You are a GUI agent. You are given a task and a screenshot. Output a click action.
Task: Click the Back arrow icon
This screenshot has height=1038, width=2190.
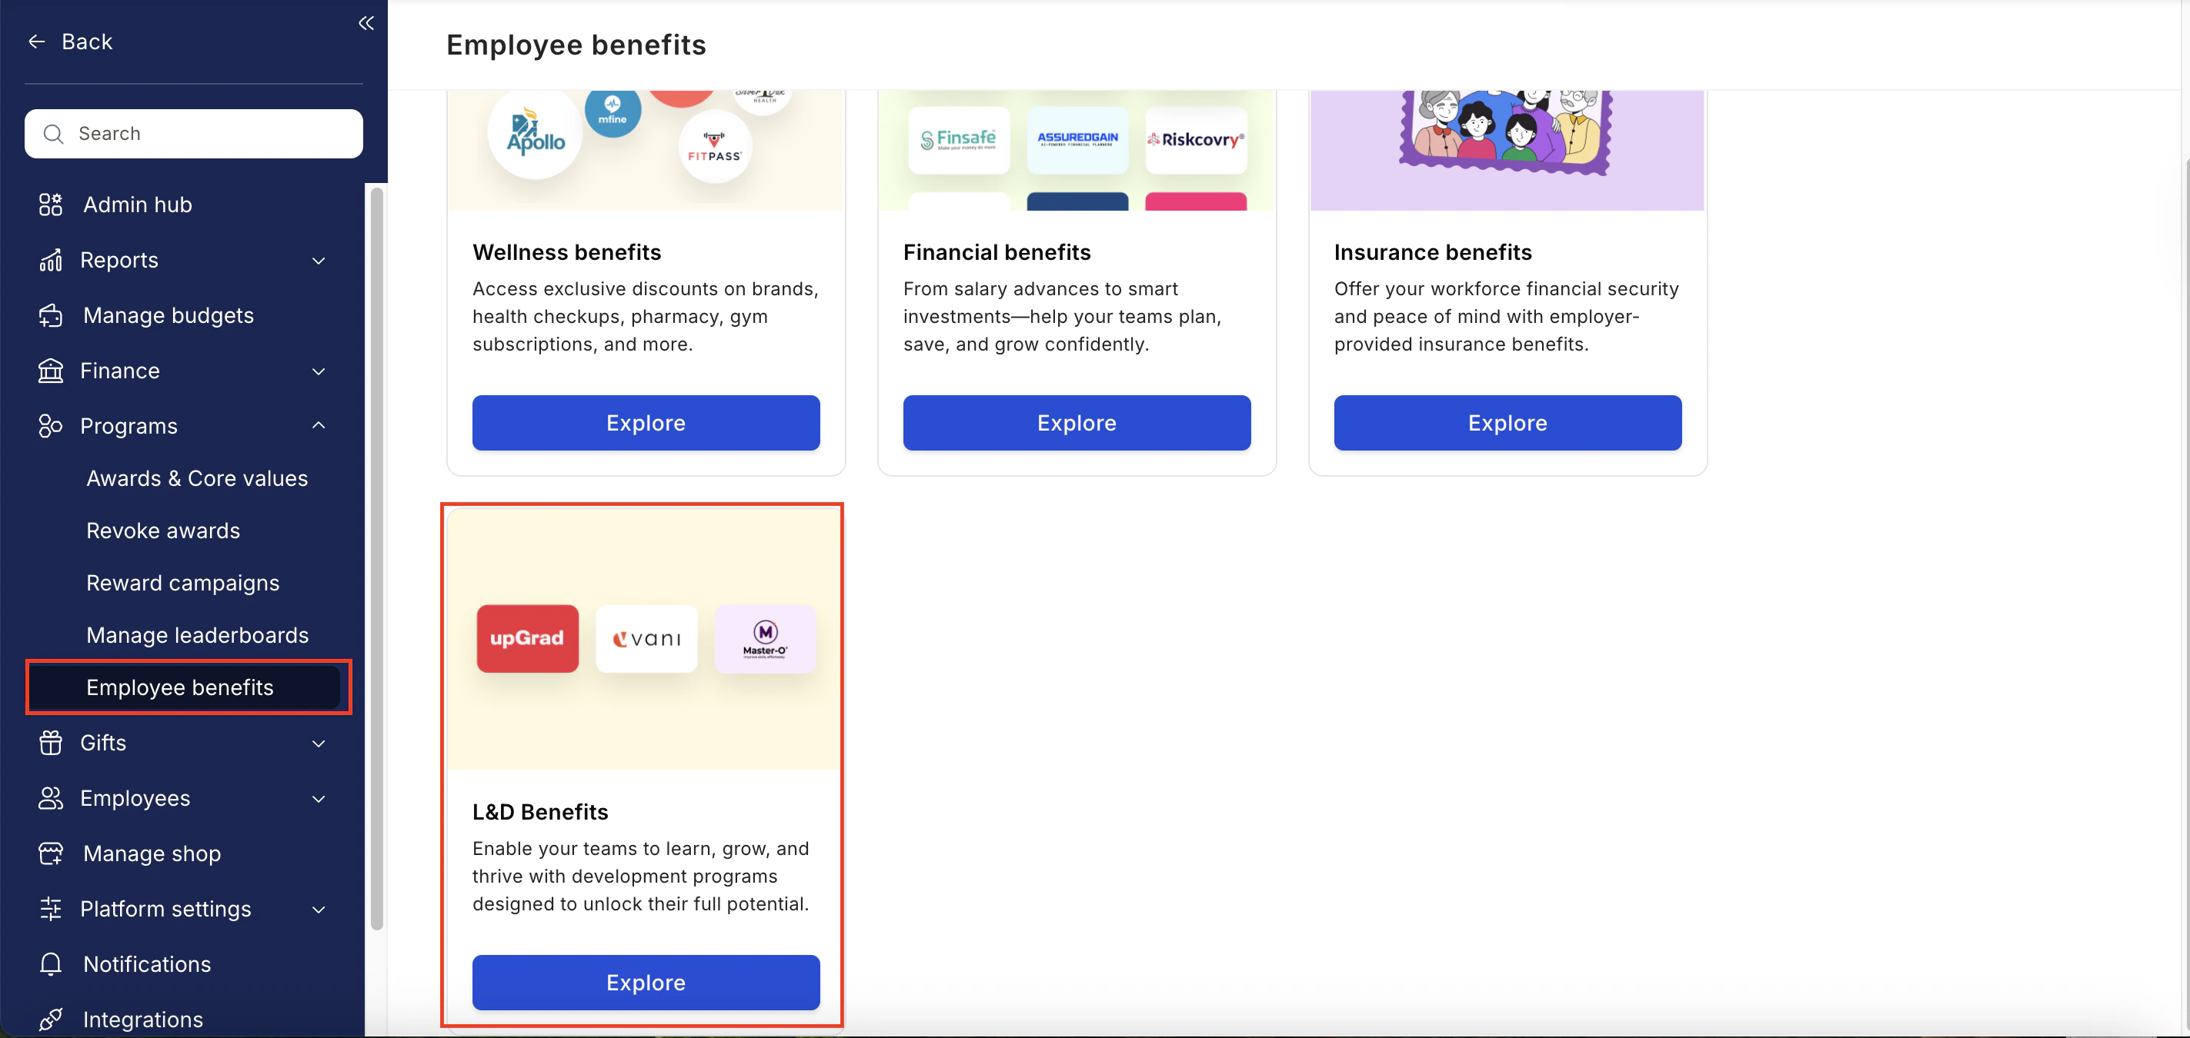click(37, 42)
